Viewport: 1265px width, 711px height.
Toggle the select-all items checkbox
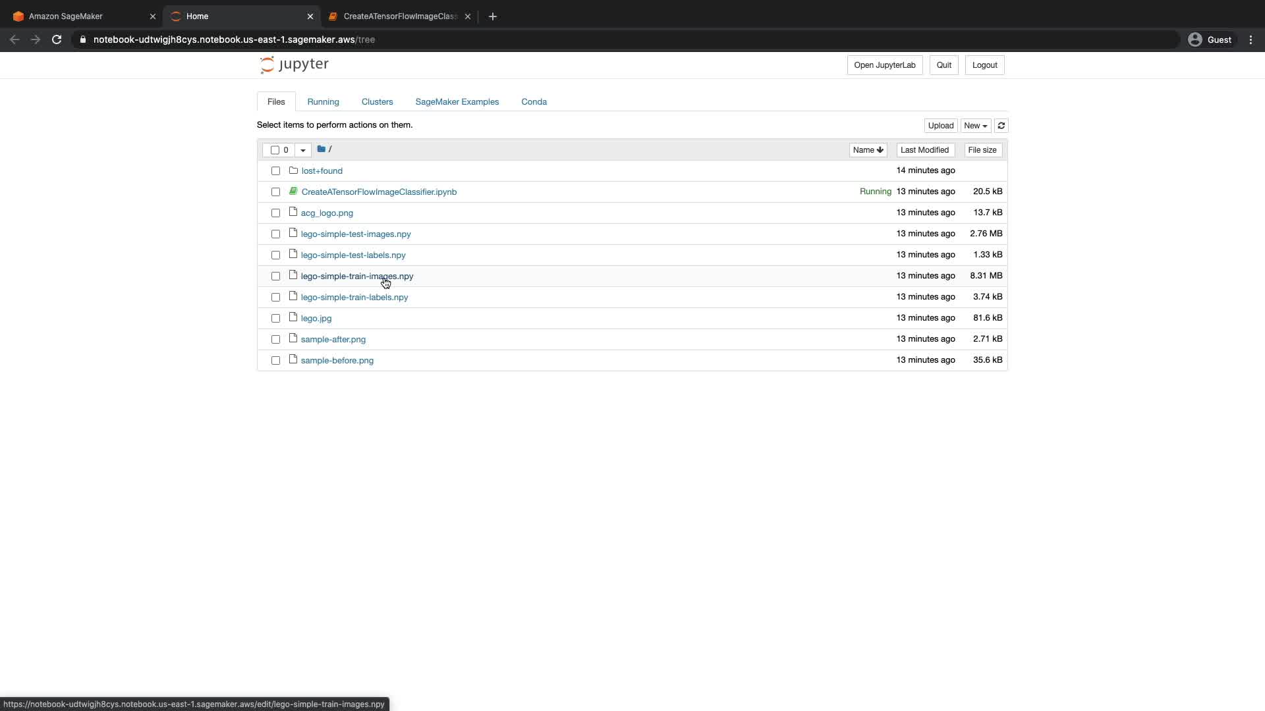tap(275, 150)
